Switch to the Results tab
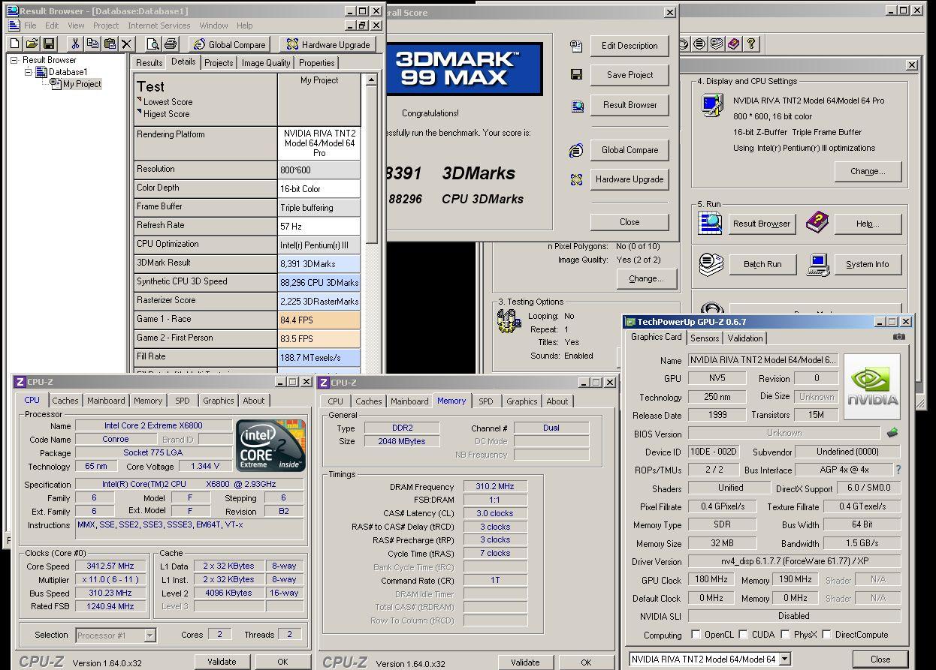Viewport: 936px width, 670px height. [x=149, y=63]
